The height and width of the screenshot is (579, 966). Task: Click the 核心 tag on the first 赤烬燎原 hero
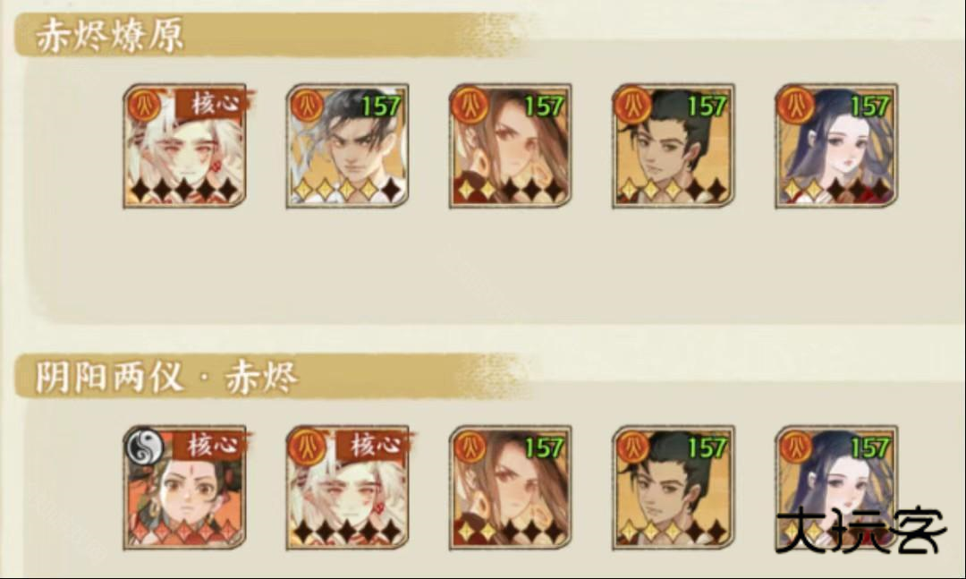pyautogui.click(x=215, y=104)
